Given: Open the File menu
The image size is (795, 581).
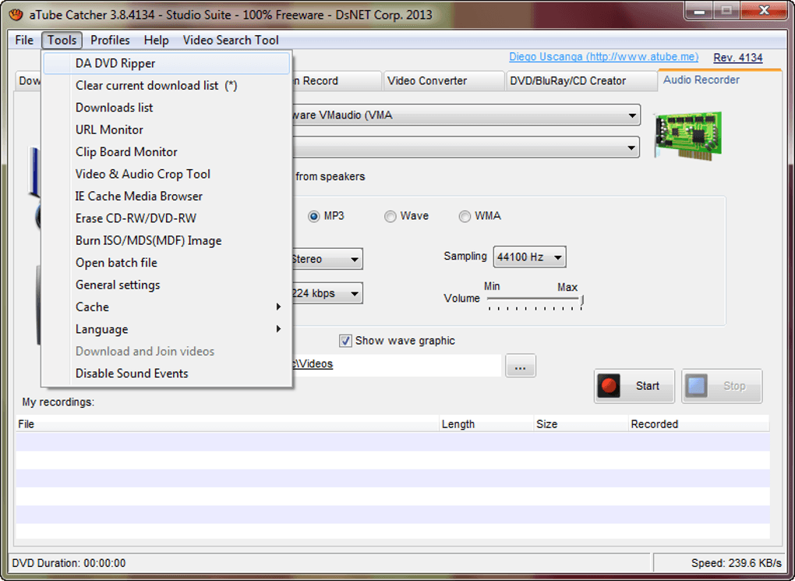Looking at the screenshot, I should click(x=24, y=40).
